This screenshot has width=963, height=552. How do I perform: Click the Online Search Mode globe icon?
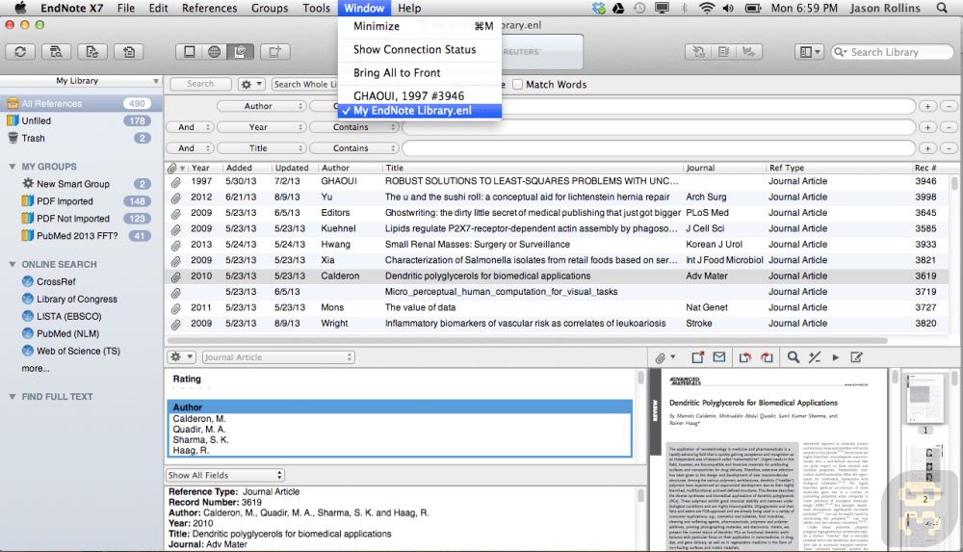pos(215,52)
